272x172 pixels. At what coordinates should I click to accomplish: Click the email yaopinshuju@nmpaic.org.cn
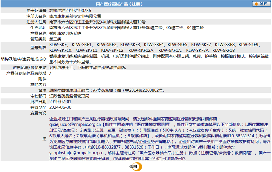pyautogui.click(x=76, y=153)
